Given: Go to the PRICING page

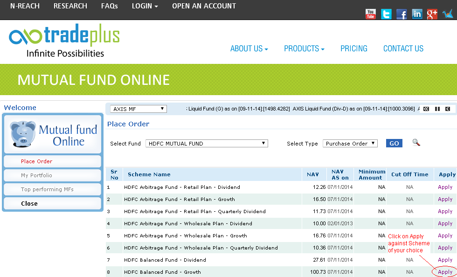Looking at the screenshot, I should pyautogui.click(x=354, y=48).
